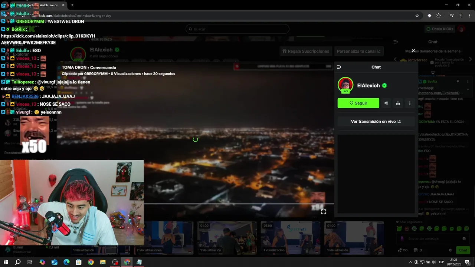475x267 pixels.
Task: Unpin the BotRix pinned message
Action: [x=458, y=82]
